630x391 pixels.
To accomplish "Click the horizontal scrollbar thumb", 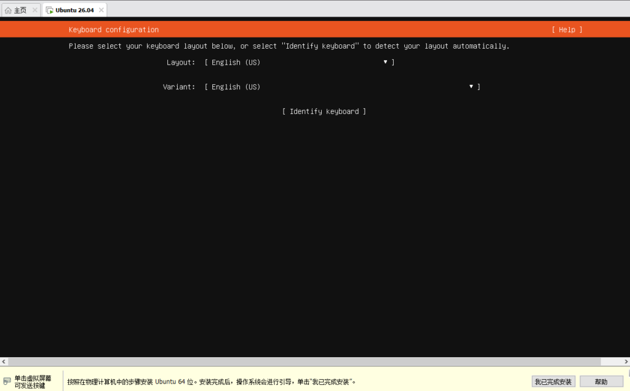I will [x=304, y=361].
